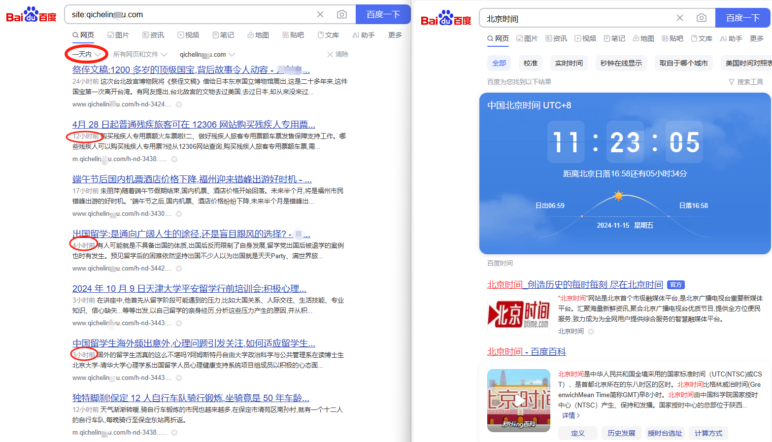The width and height of the screenshot is (772, 442).
Task: Select 资讯 tab in left window
Action: tap(153, 35)
